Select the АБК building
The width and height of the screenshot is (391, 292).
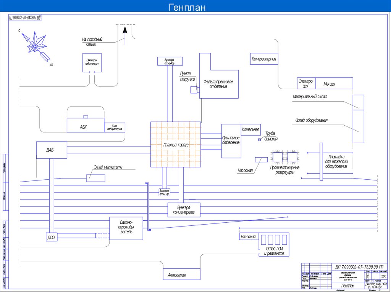click(86, 125)
